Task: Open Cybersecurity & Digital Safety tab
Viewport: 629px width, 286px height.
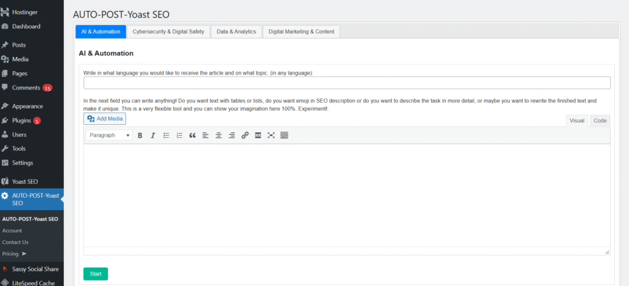Action: click(x=168, y=32)
